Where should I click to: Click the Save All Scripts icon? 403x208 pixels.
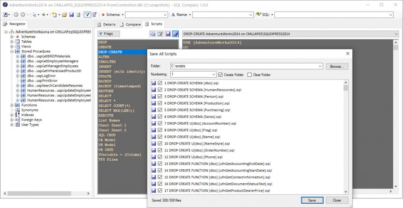pyautogui.click(x=176, y=34)
